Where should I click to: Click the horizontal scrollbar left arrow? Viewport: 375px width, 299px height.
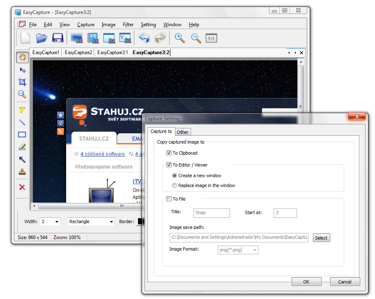34,206
